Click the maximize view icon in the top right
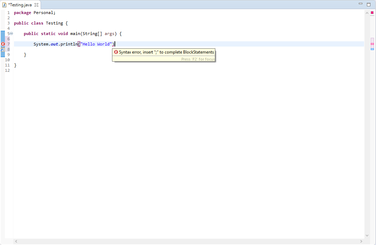The height and width of the screenshot is (245, 376). 368,3
